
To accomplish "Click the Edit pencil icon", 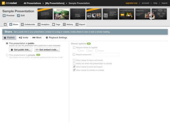I will (x=18, y=15).
